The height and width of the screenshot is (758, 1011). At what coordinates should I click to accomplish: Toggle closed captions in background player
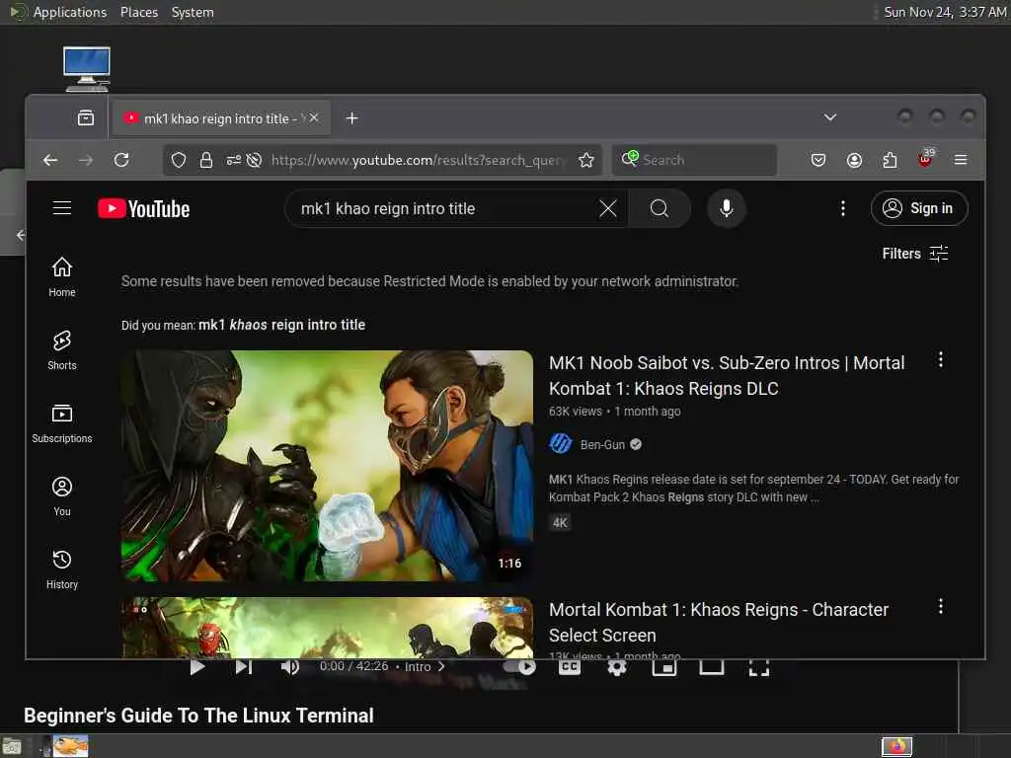(x=570, y=667)
